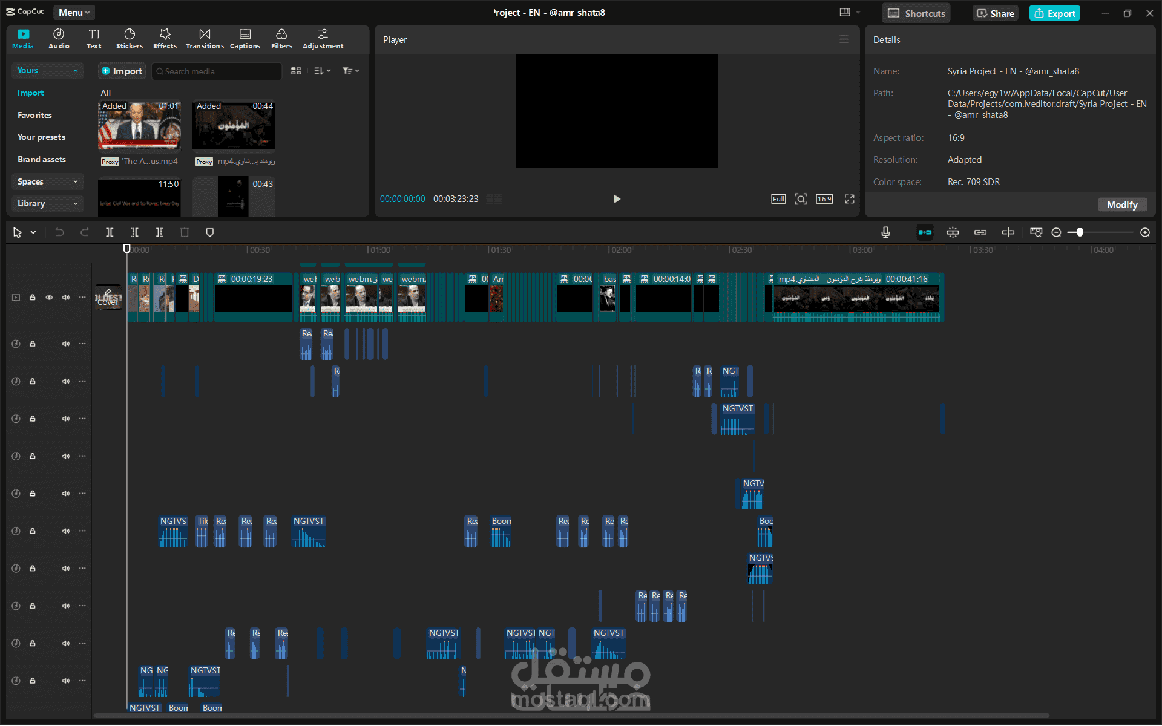Open the Transitions panel
This screenshot has width=1162, height=726.
[x=205, y=38]
